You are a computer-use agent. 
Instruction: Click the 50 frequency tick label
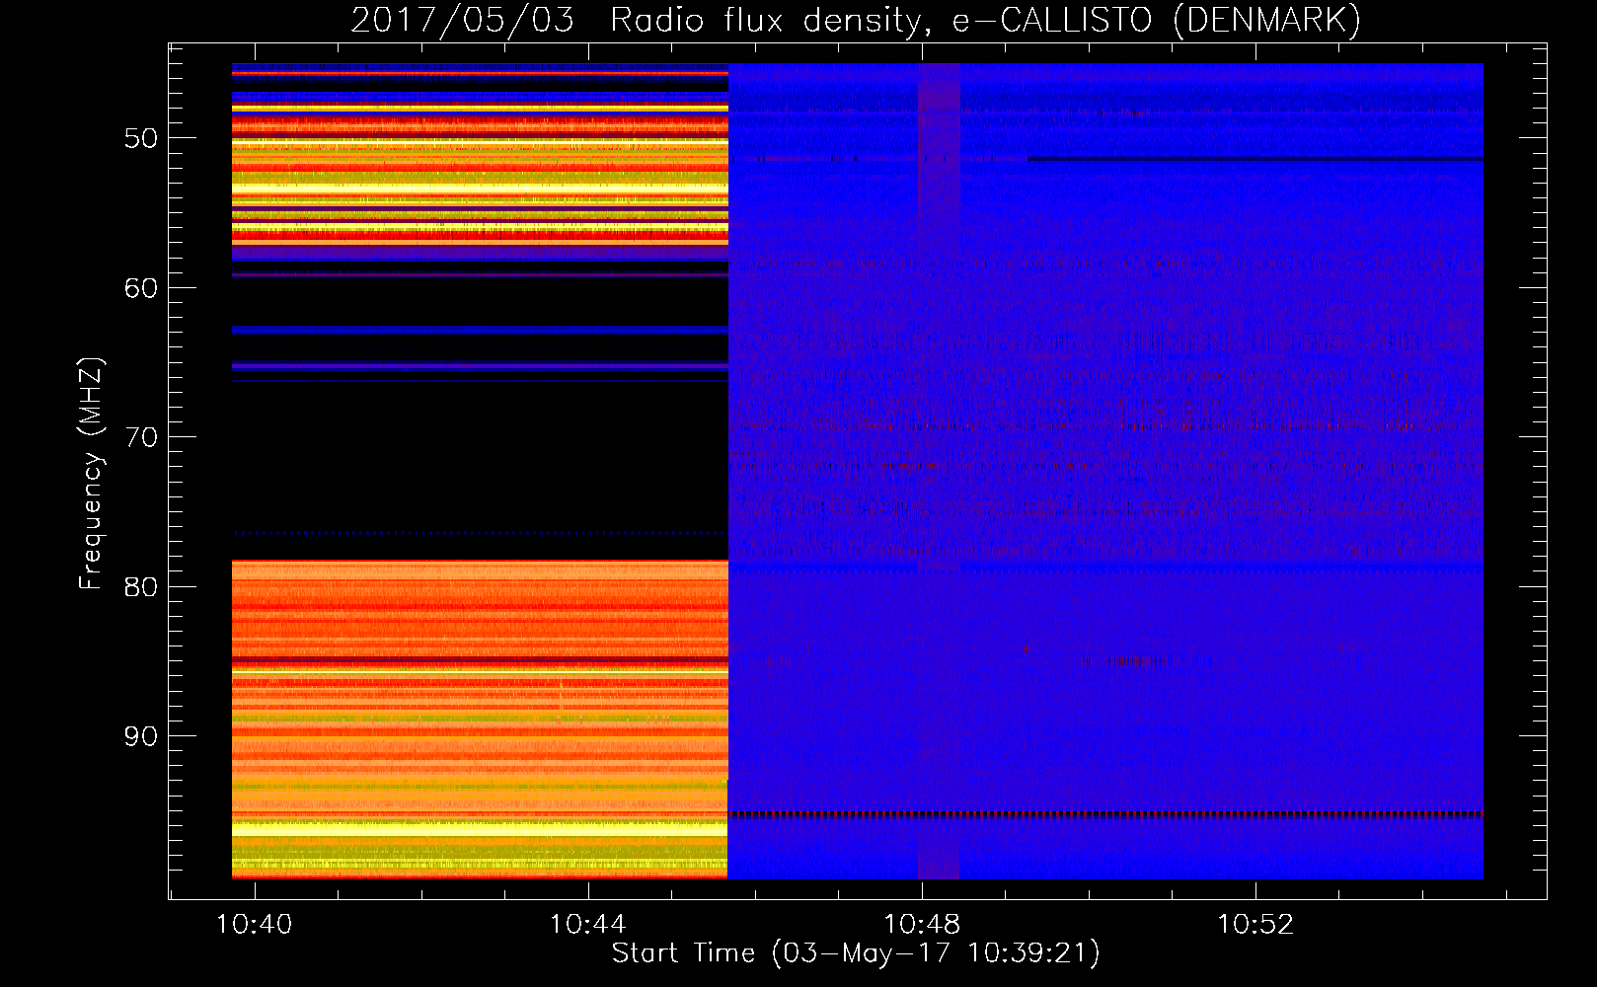pos(141,138)
